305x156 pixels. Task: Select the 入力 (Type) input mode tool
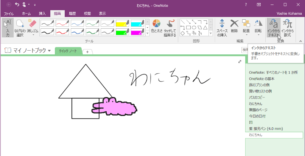[8, 28]
